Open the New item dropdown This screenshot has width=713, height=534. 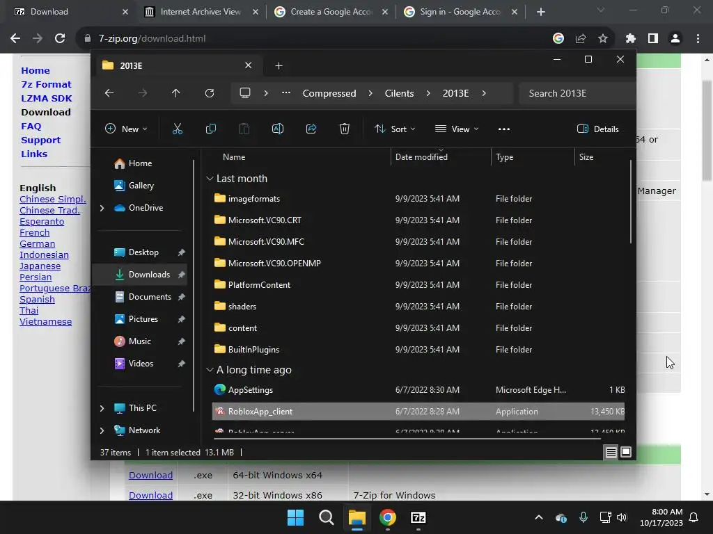[126, 129]
